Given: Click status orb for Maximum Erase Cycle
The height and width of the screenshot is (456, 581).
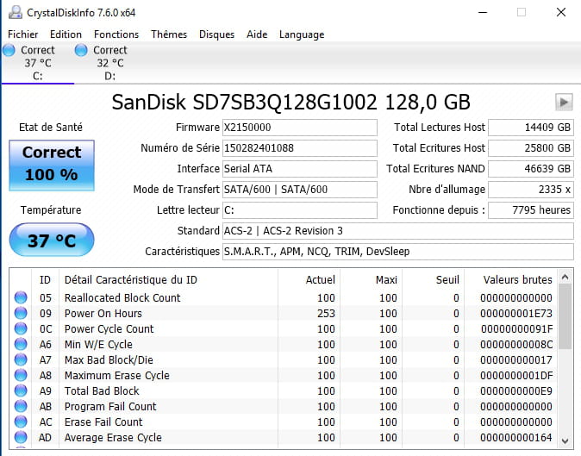Looking at the screenshot, I should [x=21, y=375].
